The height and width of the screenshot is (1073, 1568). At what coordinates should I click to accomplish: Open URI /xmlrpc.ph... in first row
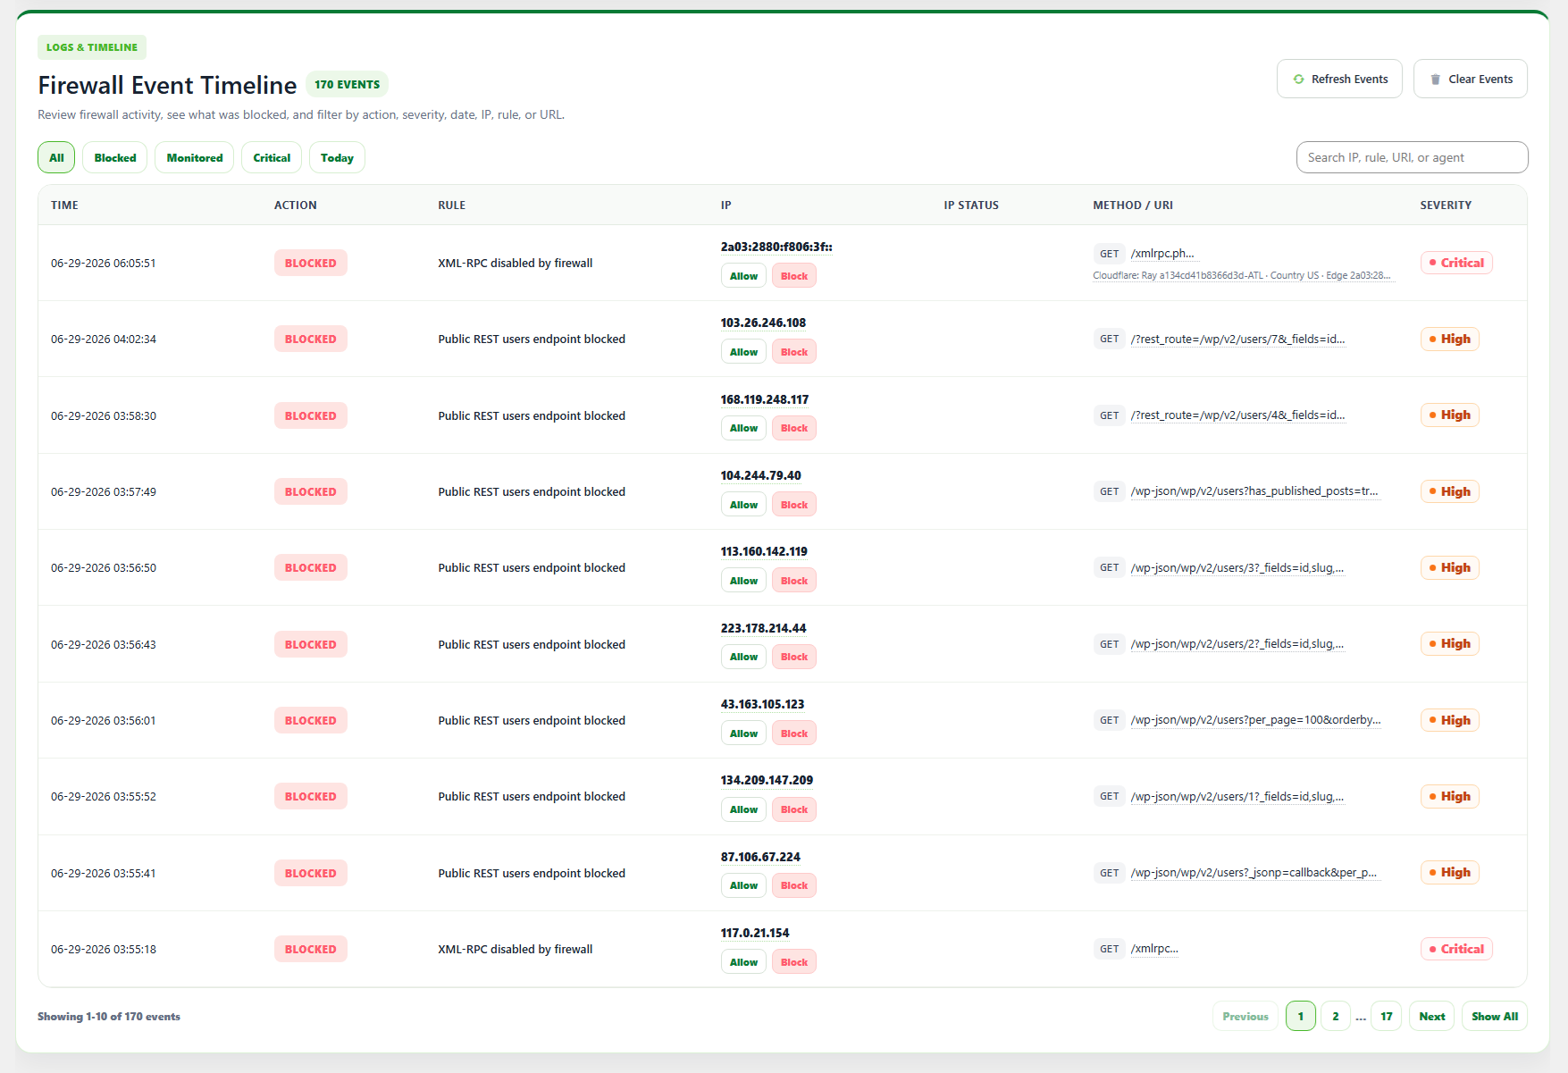pos(1162,254)
